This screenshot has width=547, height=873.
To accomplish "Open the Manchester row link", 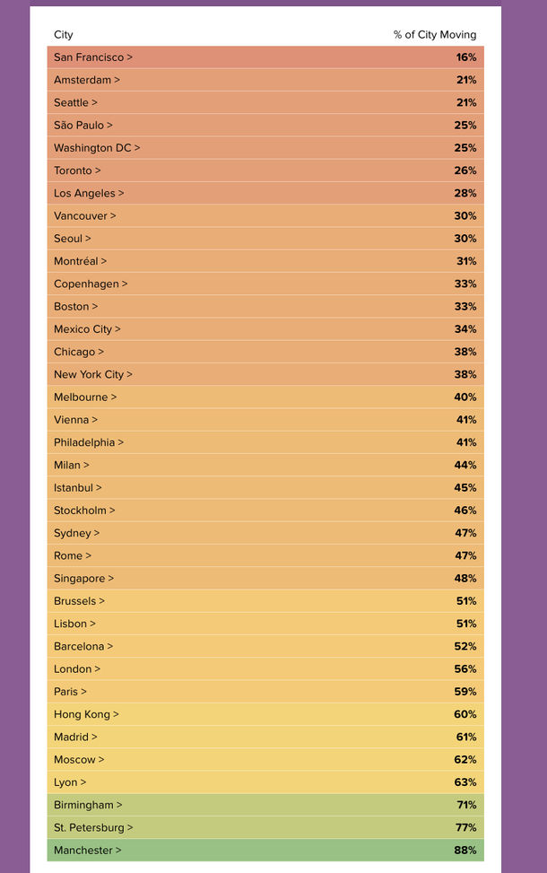I will (x=87, y=850).
